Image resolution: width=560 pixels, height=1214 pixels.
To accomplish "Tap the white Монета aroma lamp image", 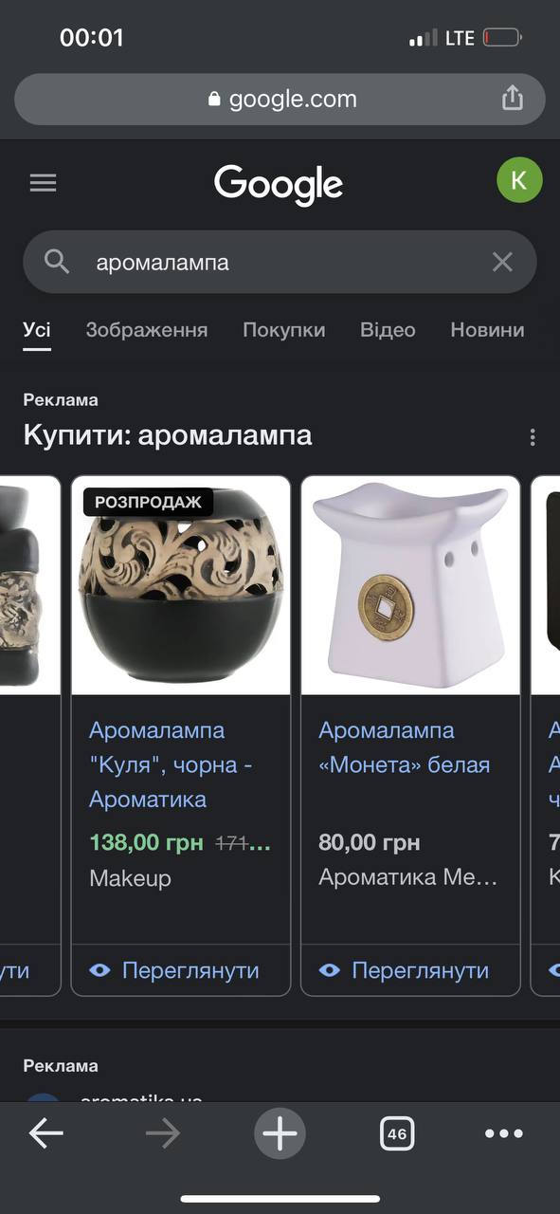I will (410, 585).
